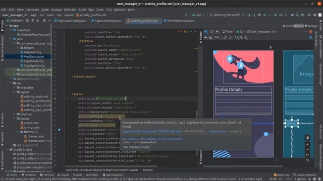Image resolution: width=323 pixels, height=181 pixels.
Task: Open activity_sign_in.xml in the project tree
Action: click(x=37, y=105)
